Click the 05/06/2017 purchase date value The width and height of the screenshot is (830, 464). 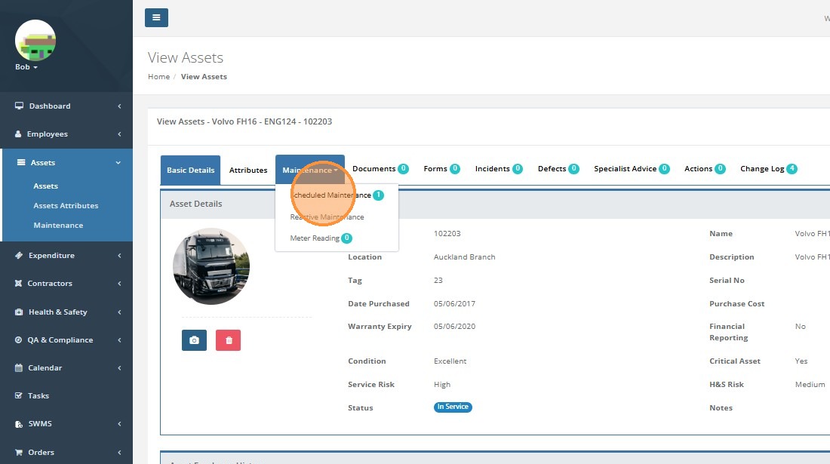454,304
